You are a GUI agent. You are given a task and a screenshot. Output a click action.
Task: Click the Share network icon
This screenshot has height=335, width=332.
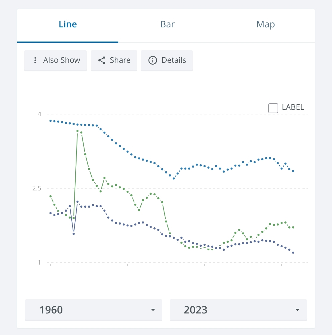tap(102, 60)
